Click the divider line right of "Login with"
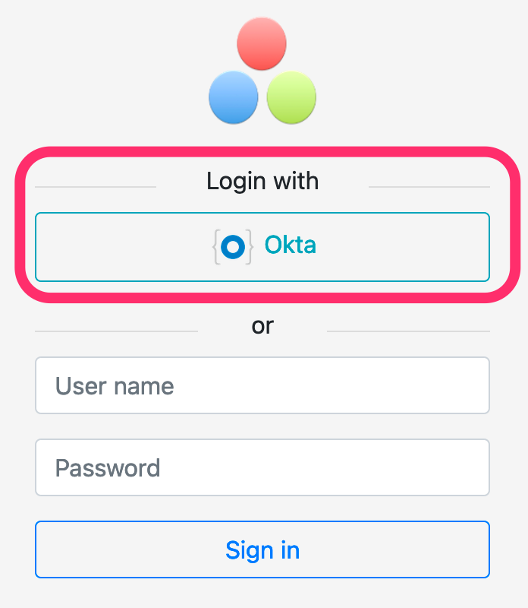The width and height of the screenshot is (528, 608). click(429, 187)
